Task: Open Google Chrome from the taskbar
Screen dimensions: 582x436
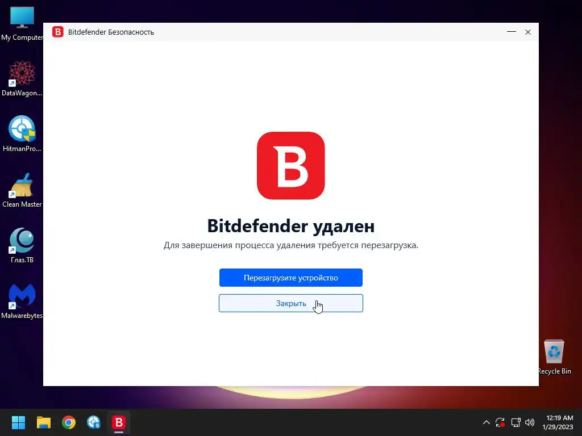Action: tap(69, 422)
